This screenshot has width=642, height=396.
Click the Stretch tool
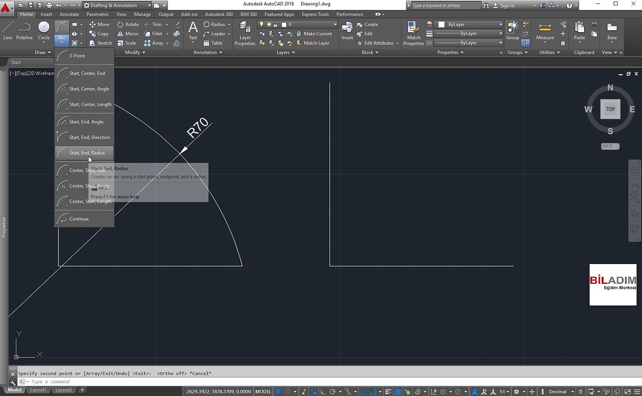100,43
